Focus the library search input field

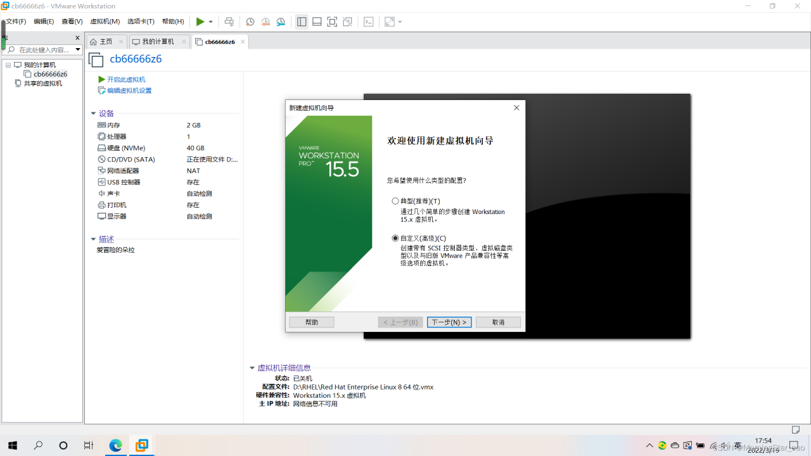click(42, 50)
